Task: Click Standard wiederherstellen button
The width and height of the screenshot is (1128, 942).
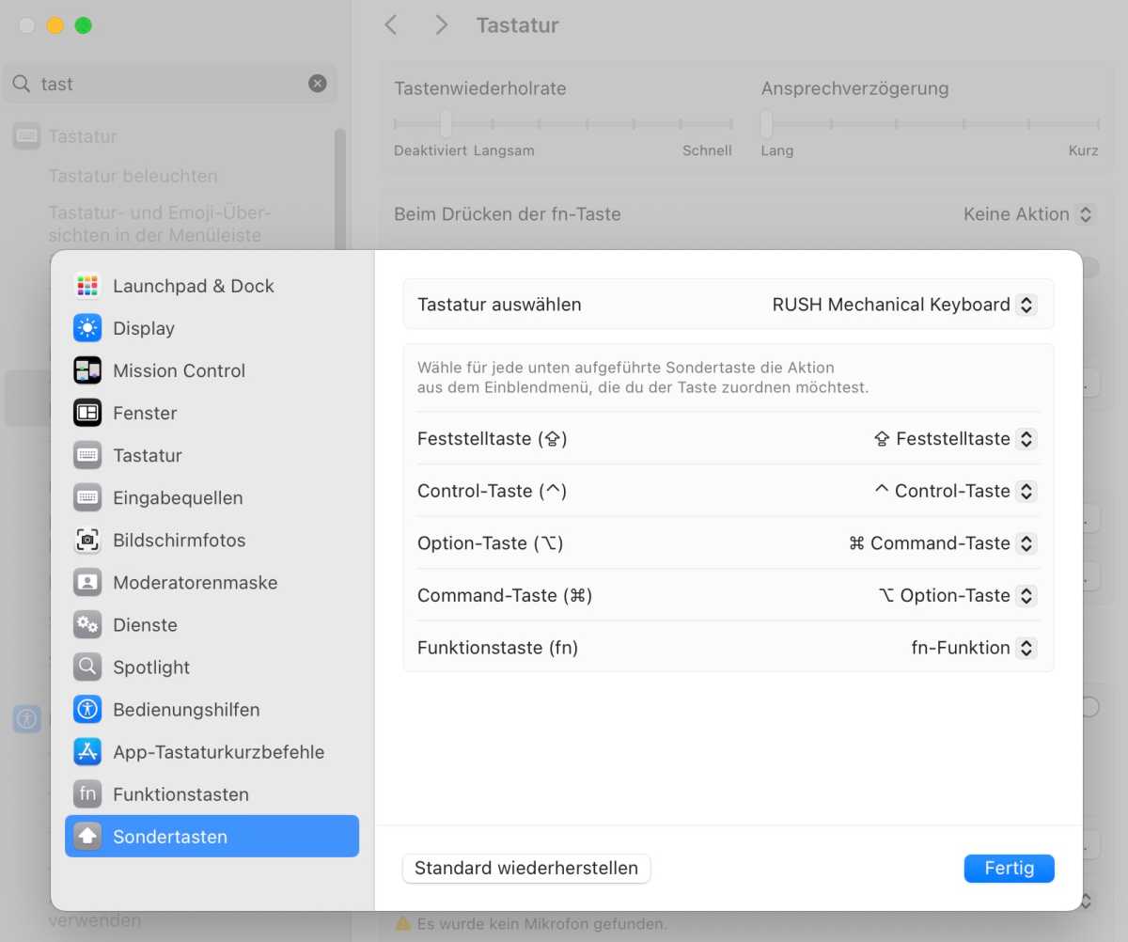Action: (525, 868)
